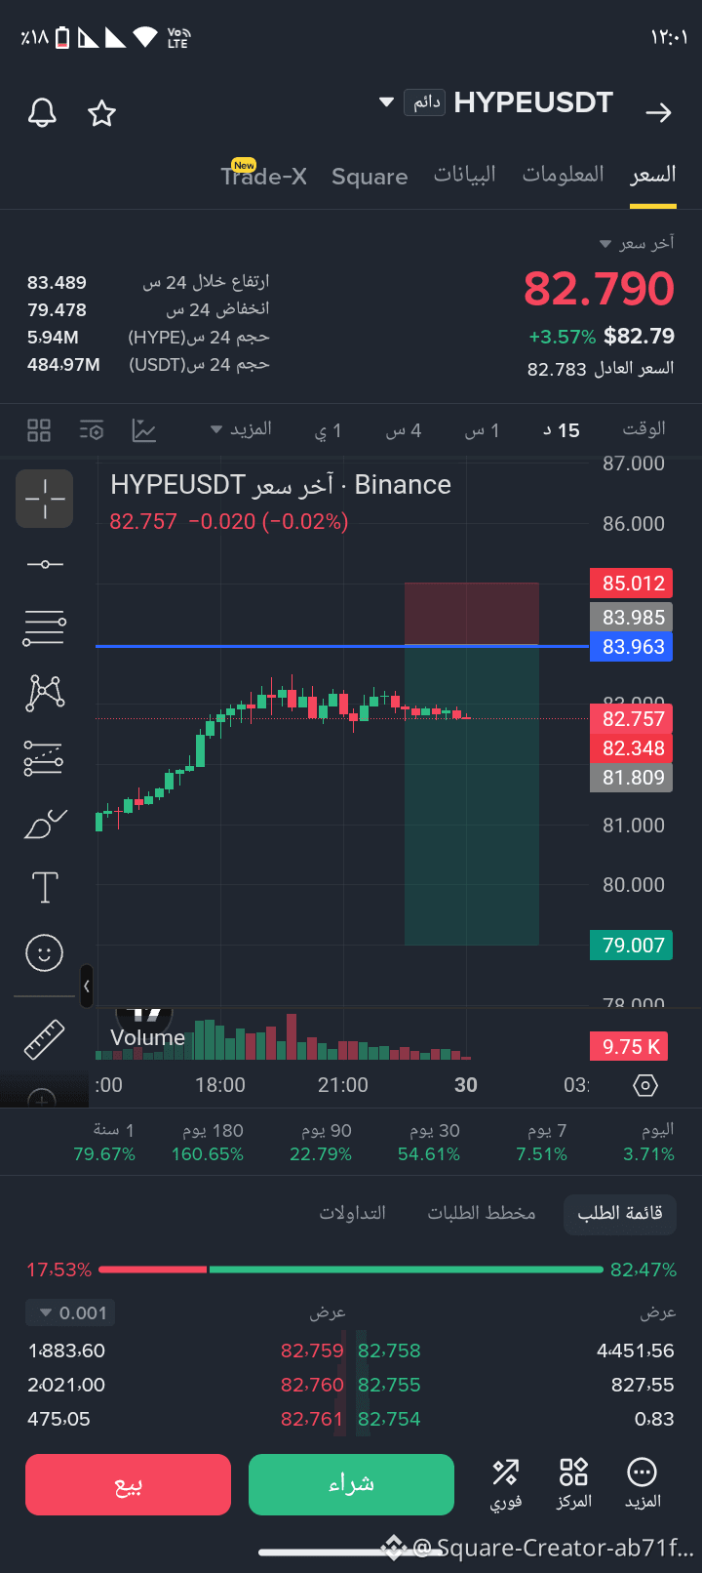This screenshot has height=1573, width=702.
Task: Open the emoji sticker tool
Action: point(45,952)
